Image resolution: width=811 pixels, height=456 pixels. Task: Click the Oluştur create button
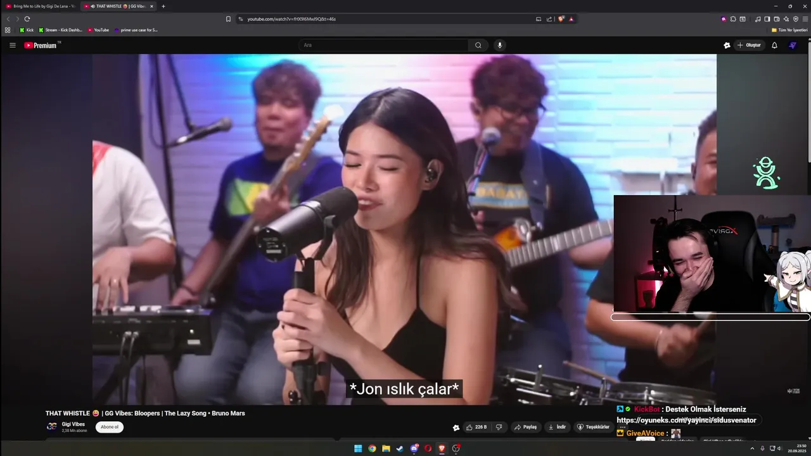tap(748, 45)
